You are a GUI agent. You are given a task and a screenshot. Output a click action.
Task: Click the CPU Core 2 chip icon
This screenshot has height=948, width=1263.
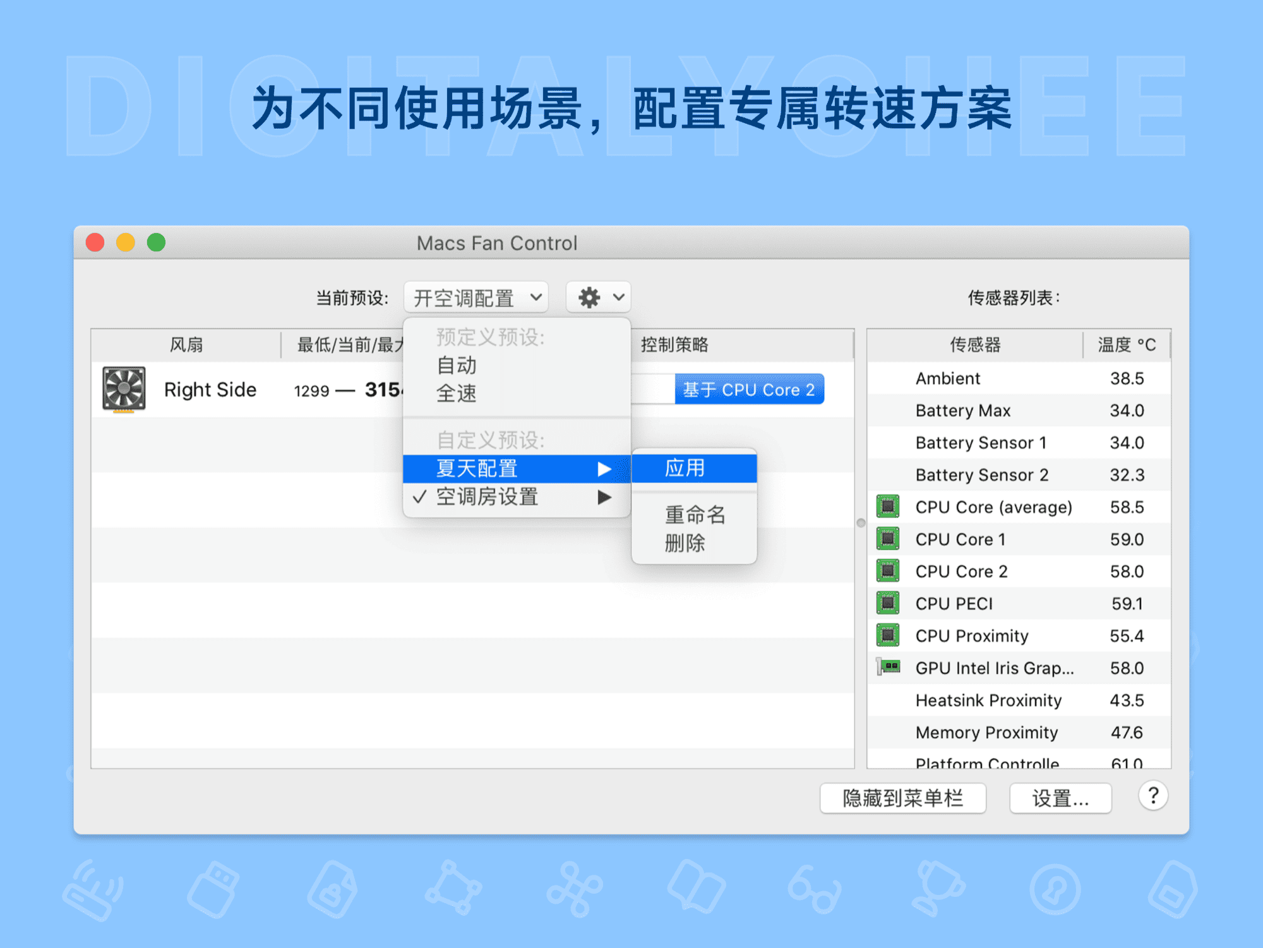(x=888, y=571)
